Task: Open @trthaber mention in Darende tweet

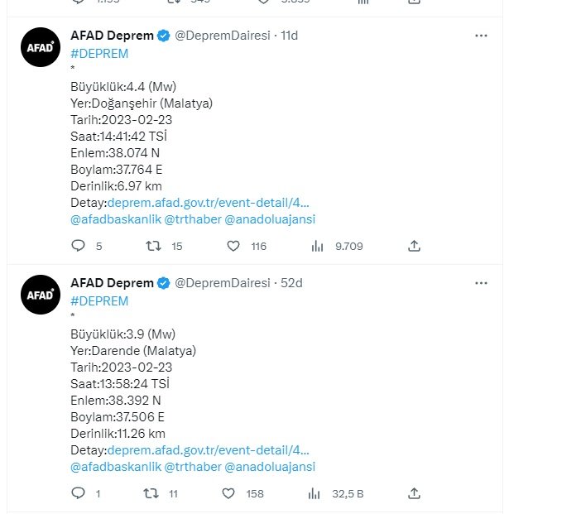Action: pyautogui.click(x=193, y=467)
